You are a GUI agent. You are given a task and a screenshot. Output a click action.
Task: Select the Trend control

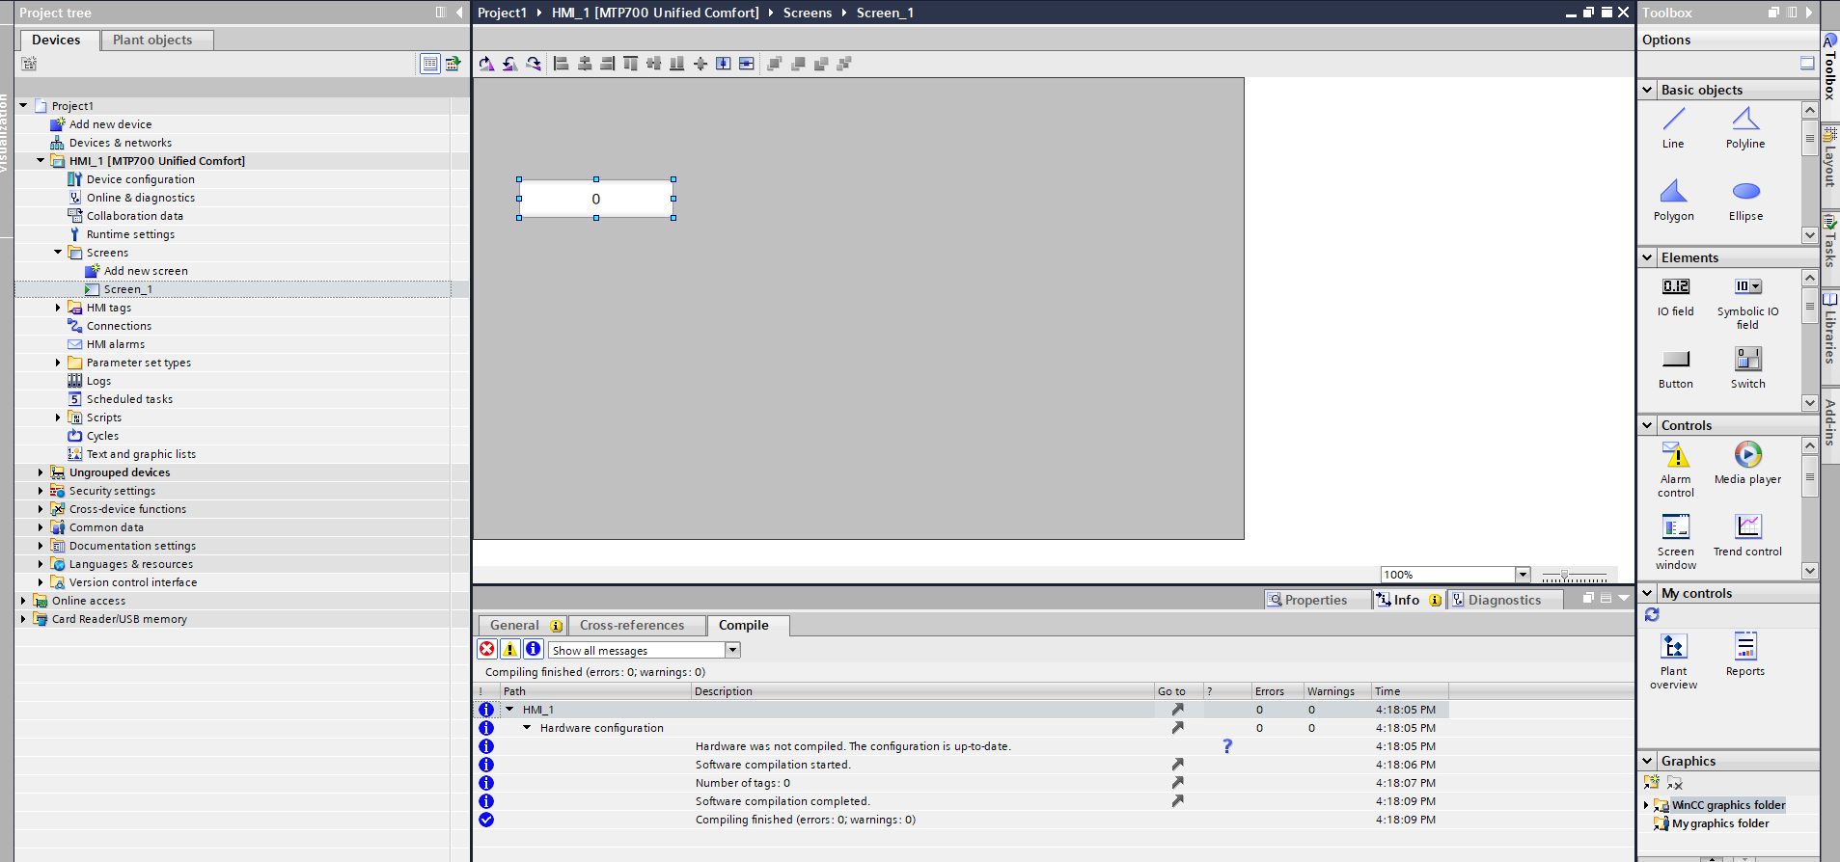1747,535
